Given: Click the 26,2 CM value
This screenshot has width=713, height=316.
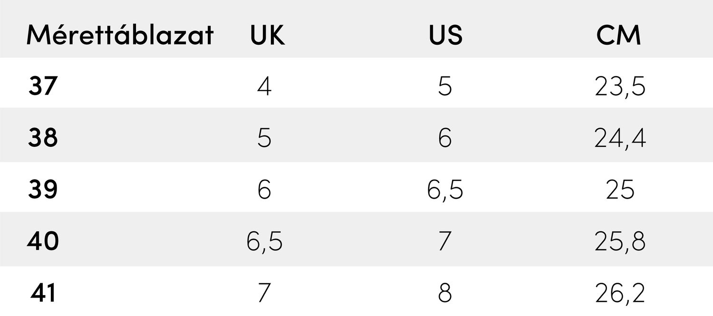Looking at the screenshot, I should (x=620, y=294).
